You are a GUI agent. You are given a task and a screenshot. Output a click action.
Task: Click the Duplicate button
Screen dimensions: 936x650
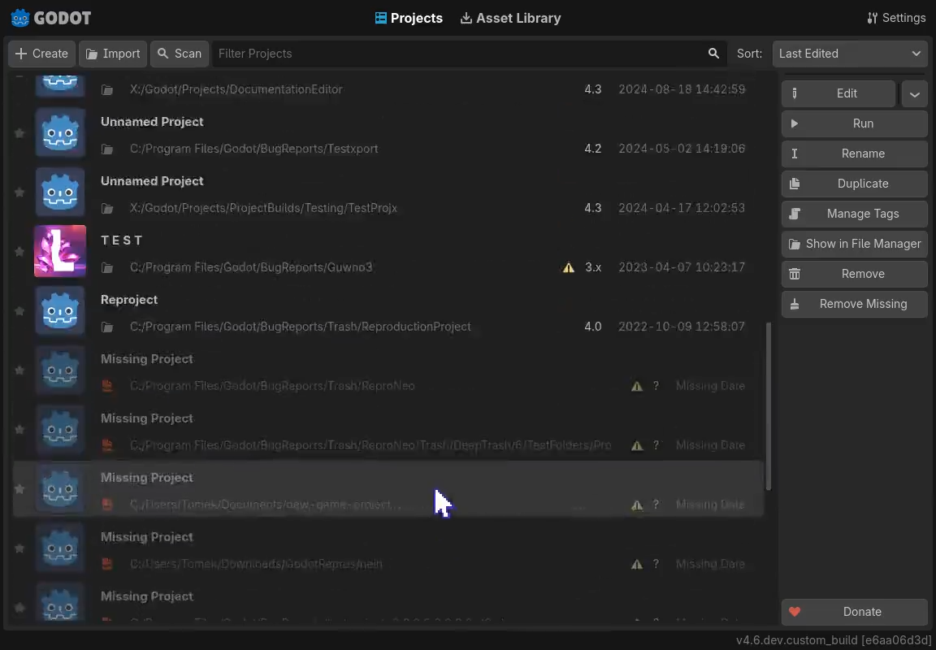pos(854,184)
